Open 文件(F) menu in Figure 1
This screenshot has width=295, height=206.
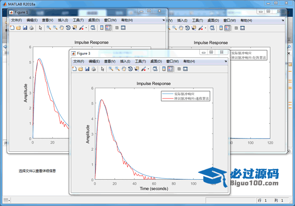(x=17, y=20)
